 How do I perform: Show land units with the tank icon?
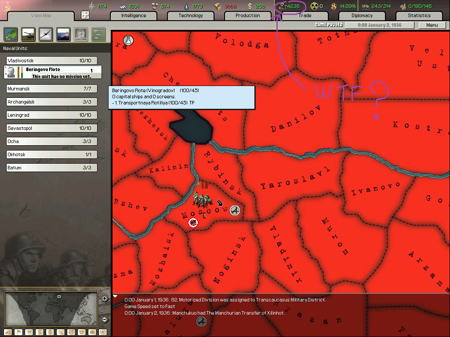[29, 34]
